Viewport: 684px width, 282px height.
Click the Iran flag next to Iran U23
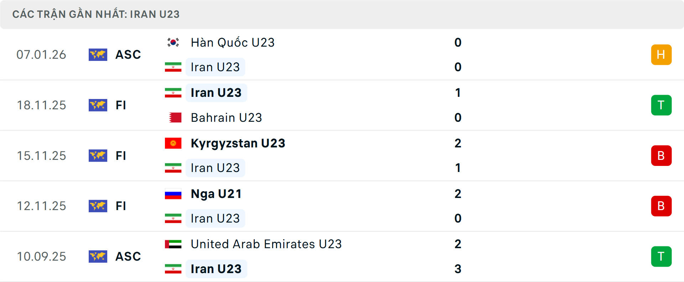click(x=173, y=67)
